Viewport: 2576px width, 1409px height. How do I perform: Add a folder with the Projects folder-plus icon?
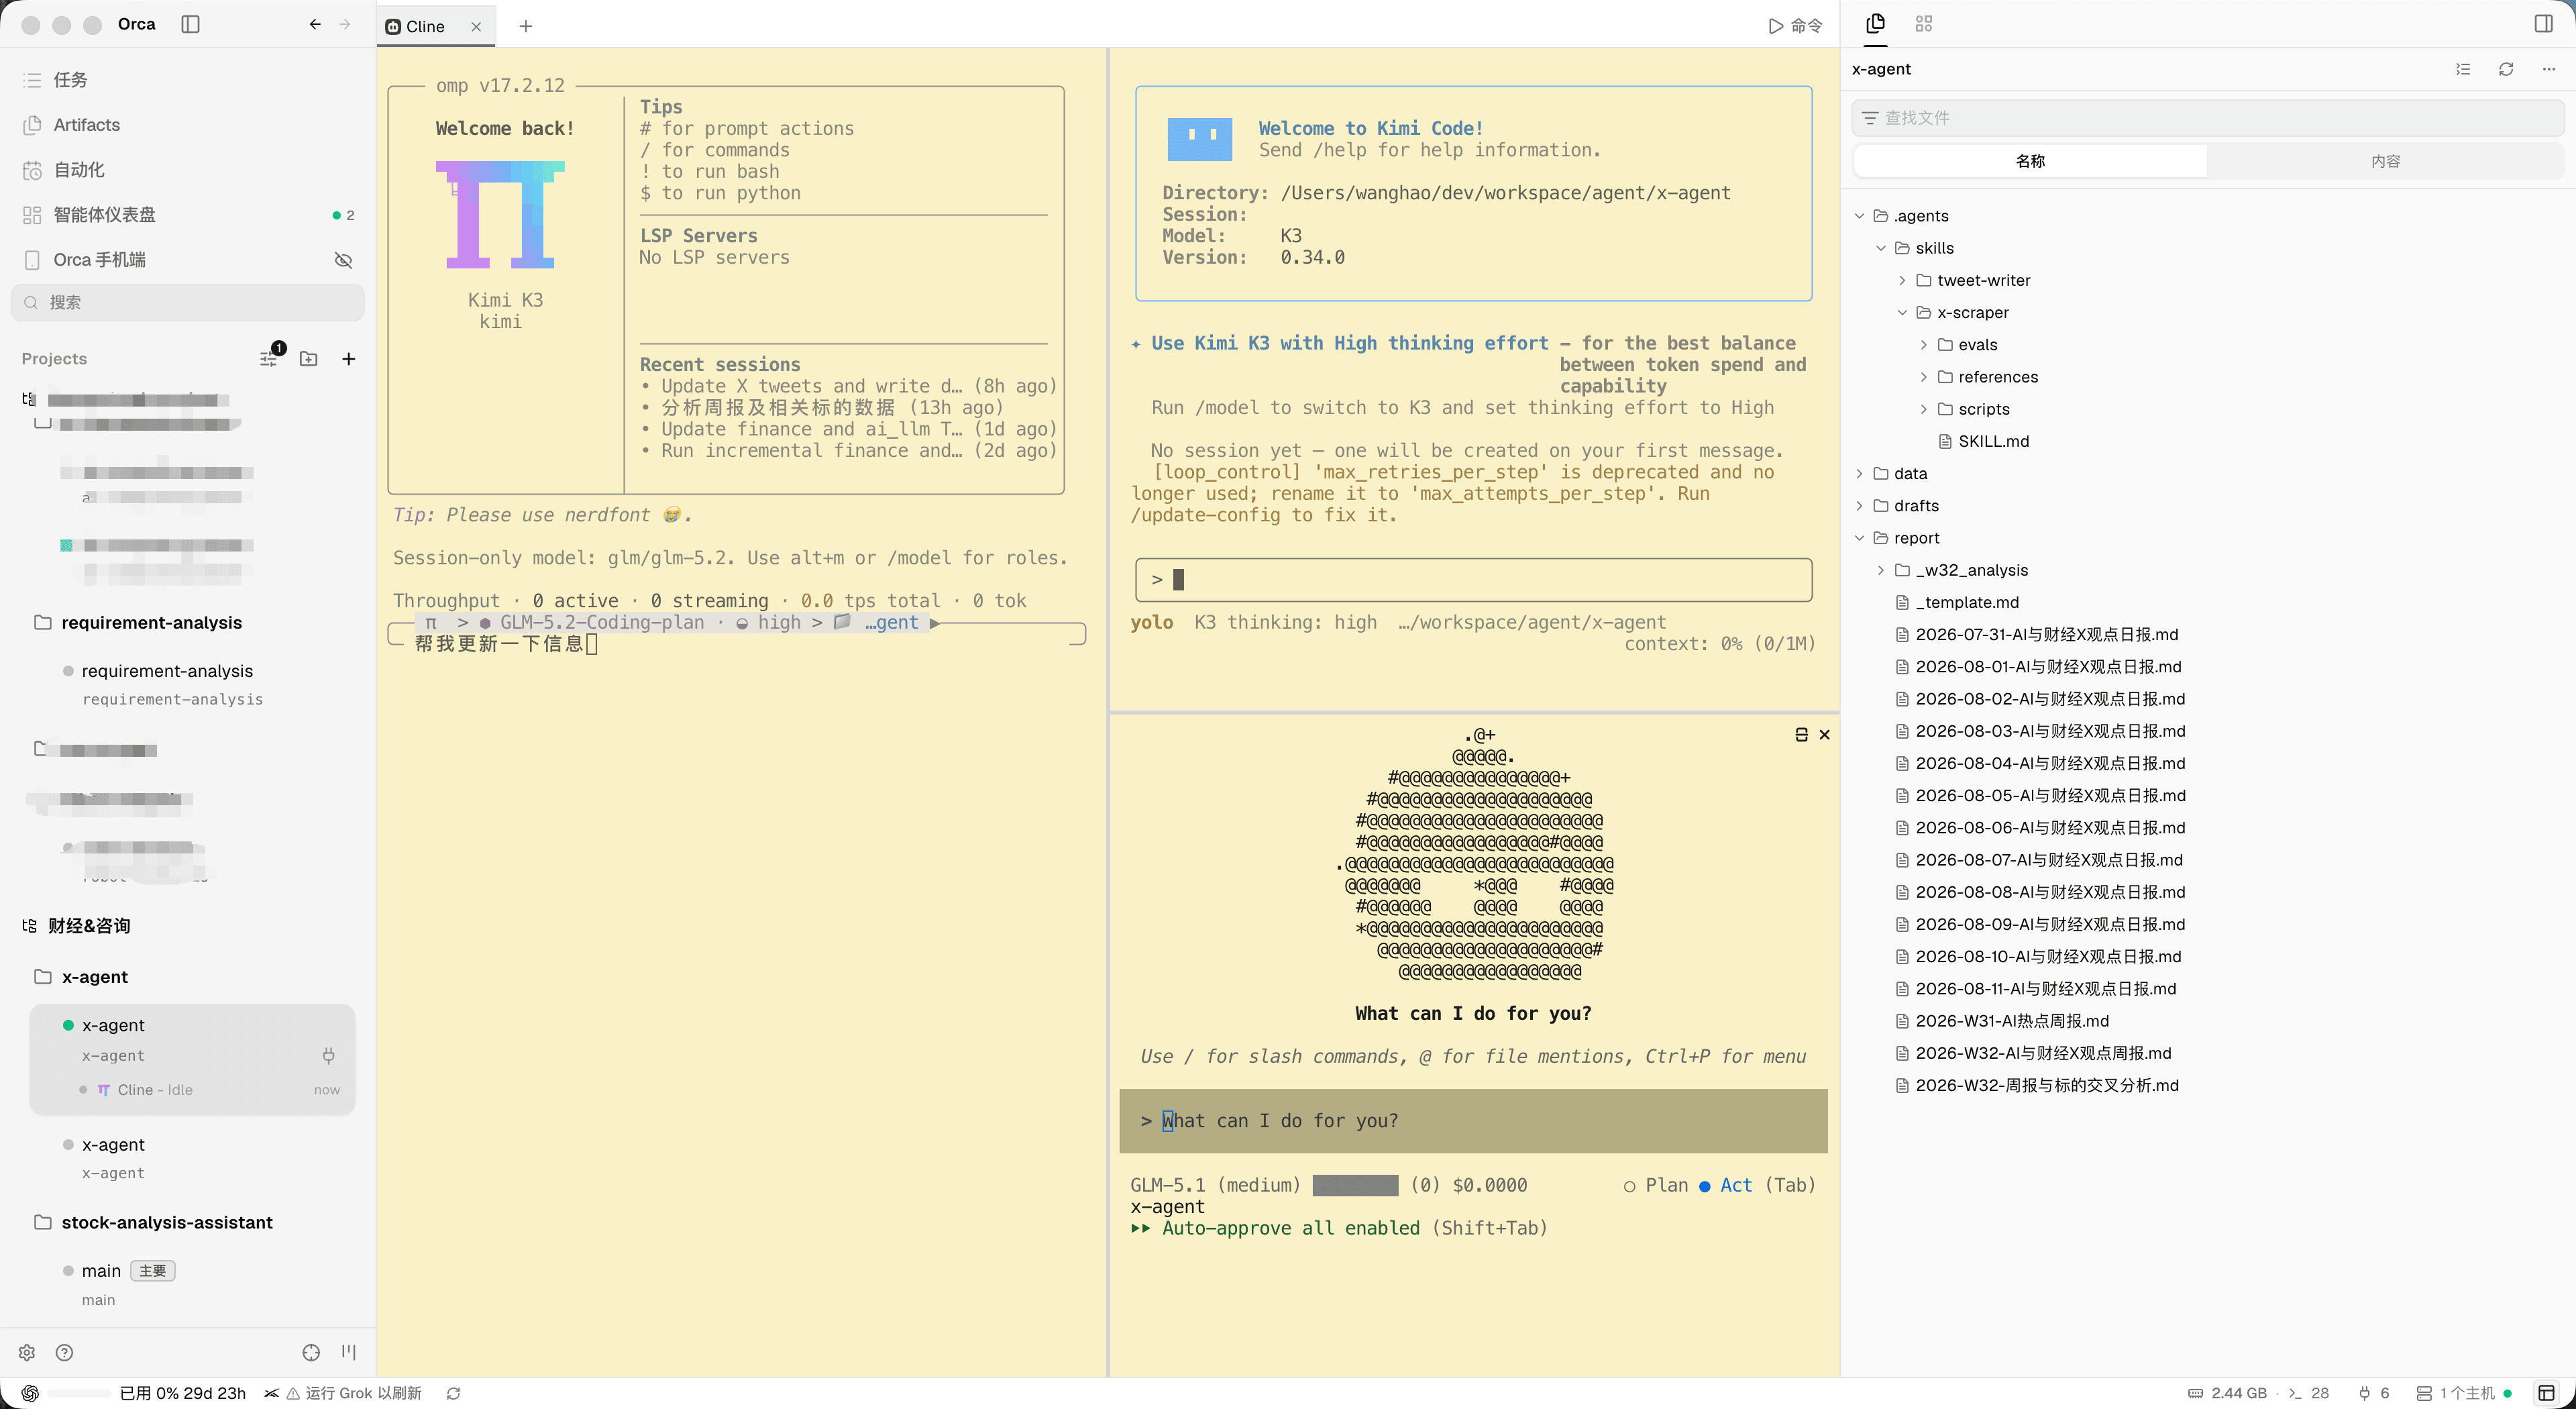pyautogui.click(x=309, y=358)
